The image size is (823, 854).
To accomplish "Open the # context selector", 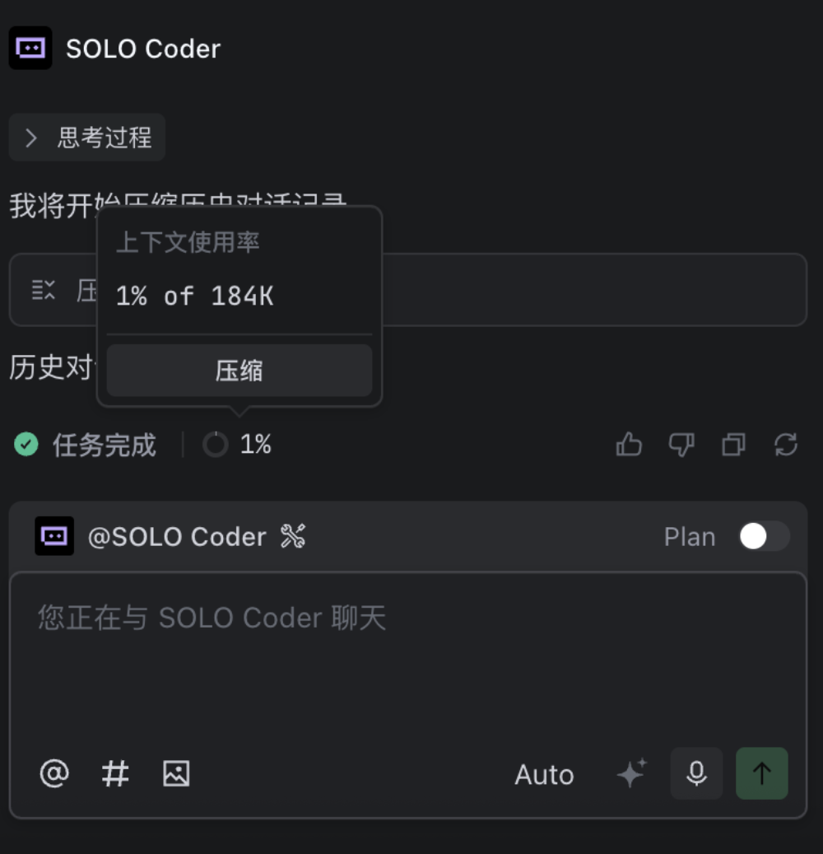I will click(x=114, y=774).
